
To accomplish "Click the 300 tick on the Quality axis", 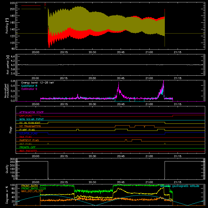I will coord(12,159).
